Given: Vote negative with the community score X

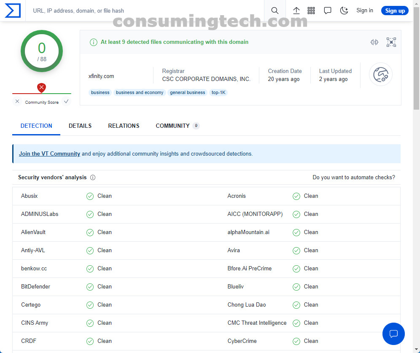Looking at the screenshot, I should click(17, 101).
